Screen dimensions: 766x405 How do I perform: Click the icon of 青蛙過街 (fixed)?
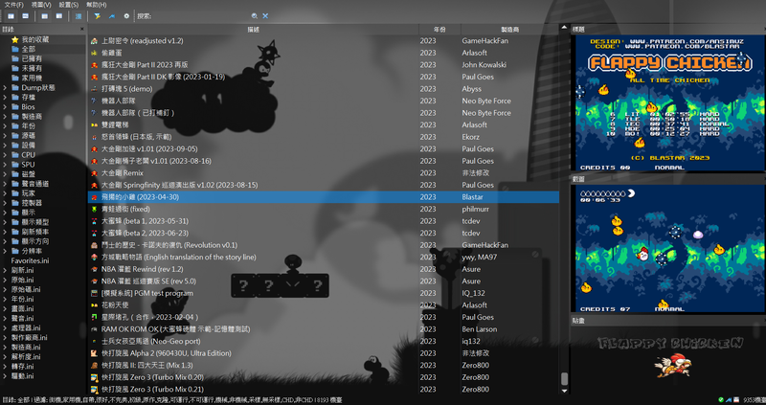point(94,209)
